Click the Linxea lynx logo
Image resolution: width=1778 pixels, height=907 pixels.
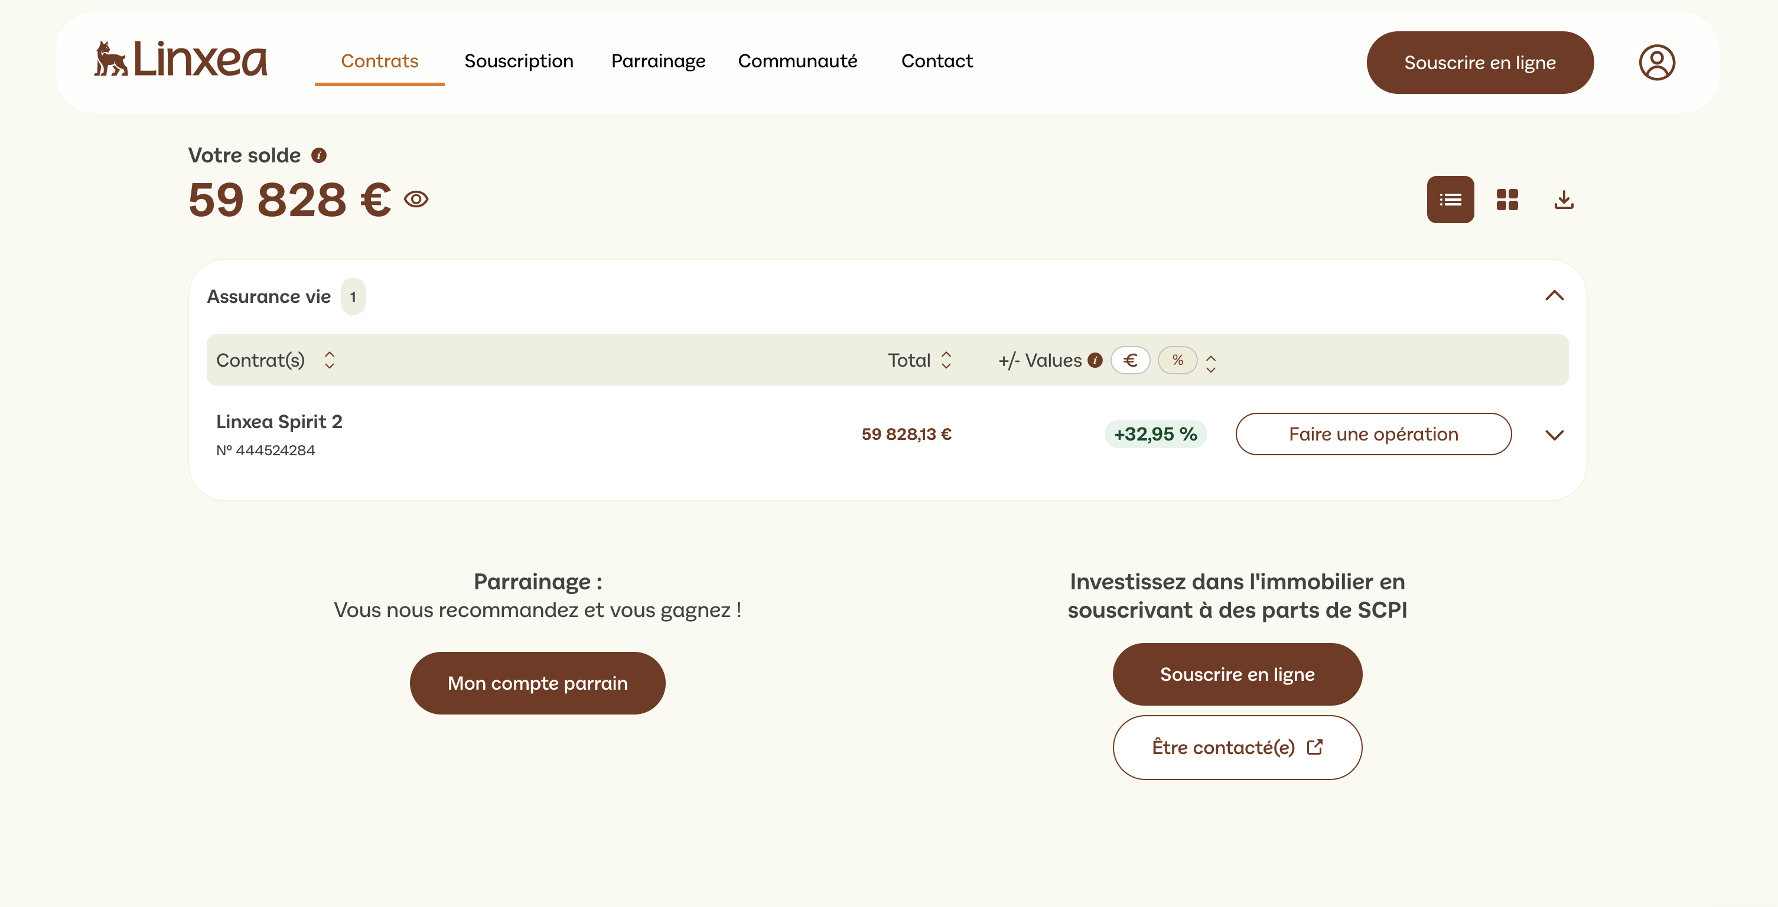[x=180, y=59]
